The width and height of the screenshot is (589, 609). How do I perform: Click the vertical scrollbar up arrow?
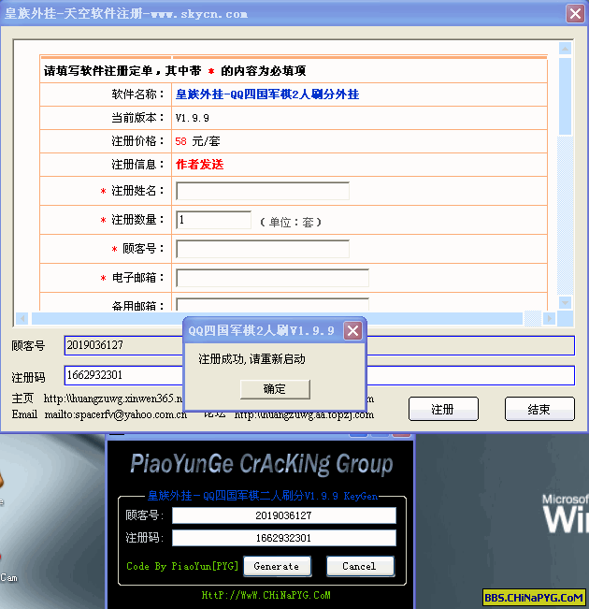coord(565,49)
